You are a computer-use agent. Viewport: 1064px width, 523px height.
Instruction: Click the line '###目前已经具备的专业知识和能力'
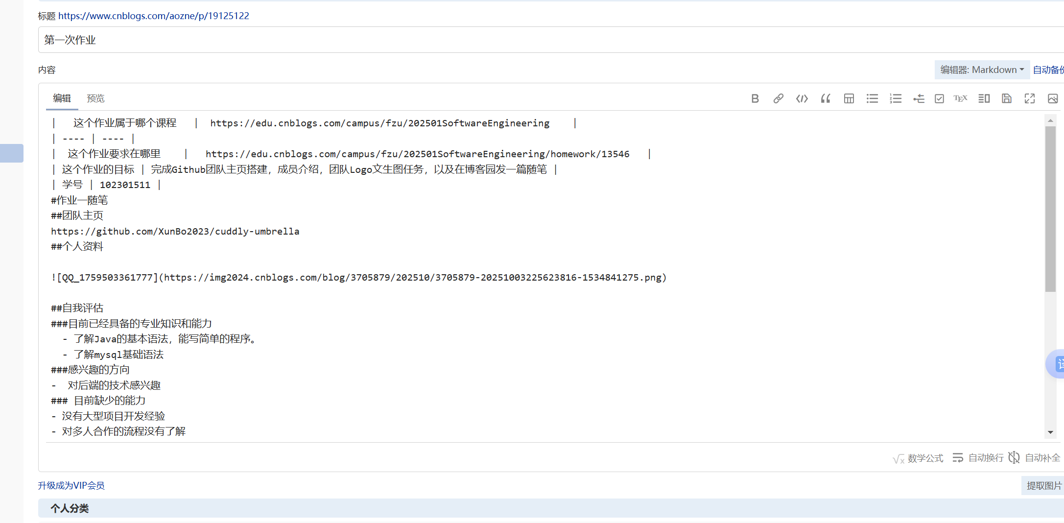(131, 324)
